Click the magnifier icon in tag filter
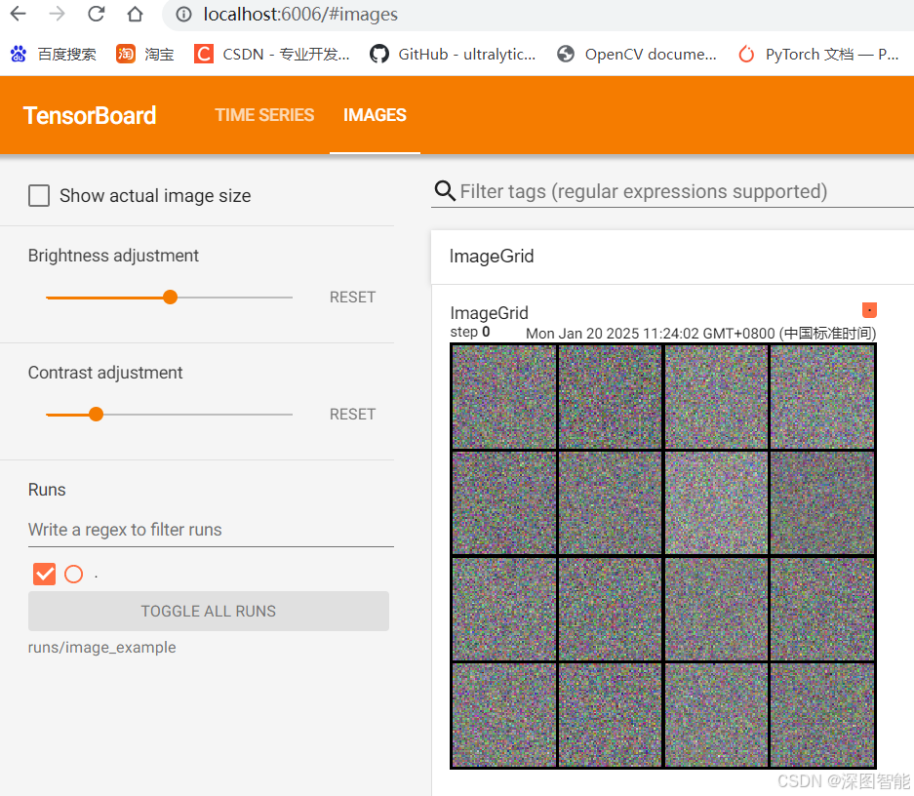 pos(445,190)
